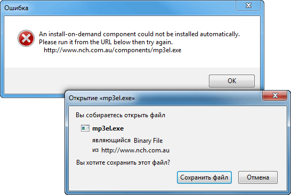Click Отмена to cancel the download
This screenshot has height=195, width=291.
click(x=258, y=177)
